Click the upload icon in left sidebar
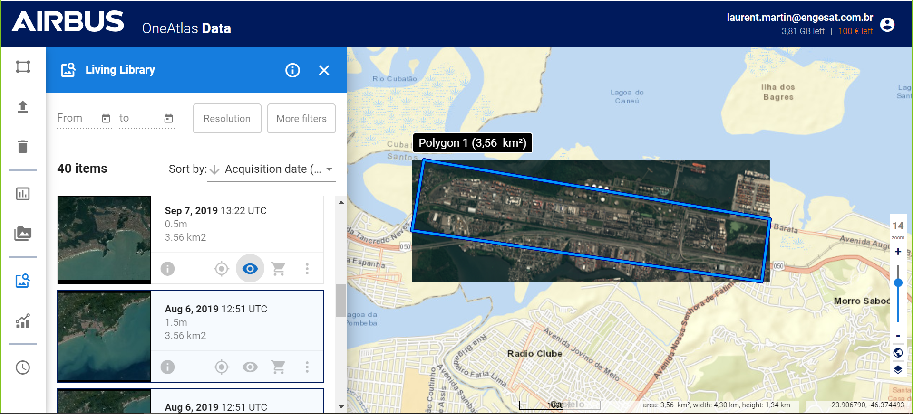The height and width of the screenshot is (414, 913). (23, 107)
